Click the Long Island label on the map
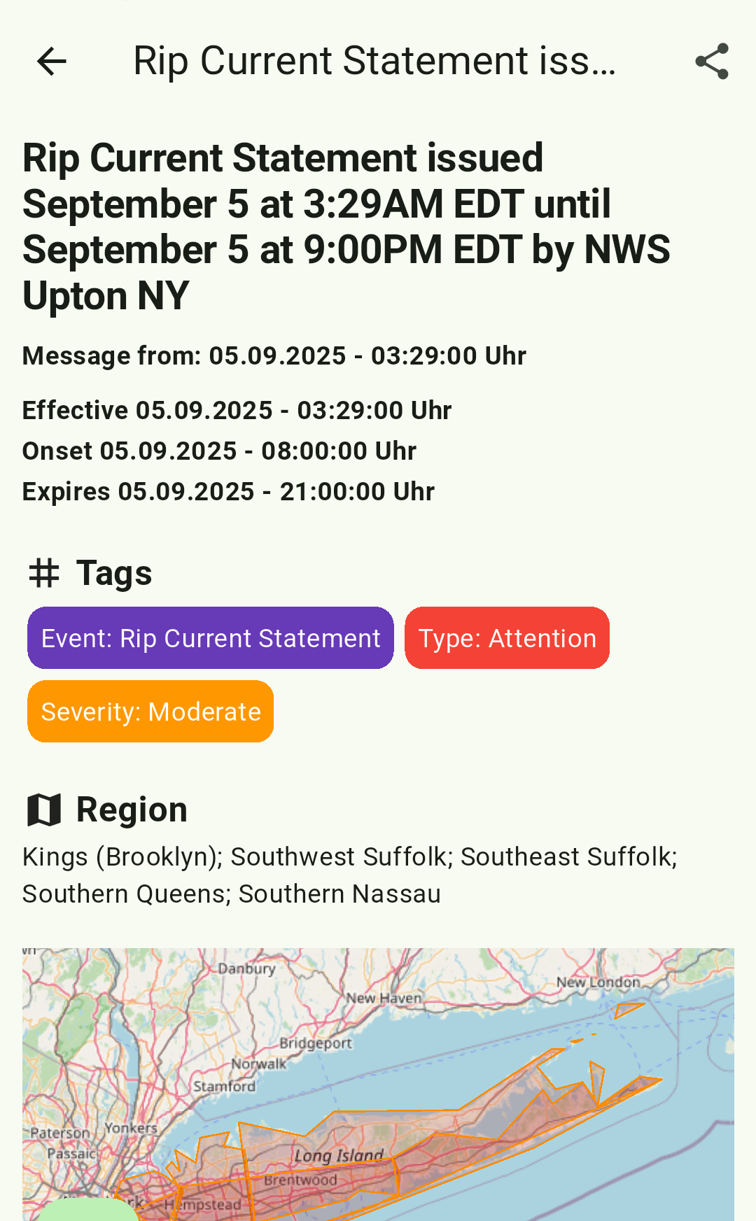The width and height of the screenshot is (756, 1221). [339, 1155]
